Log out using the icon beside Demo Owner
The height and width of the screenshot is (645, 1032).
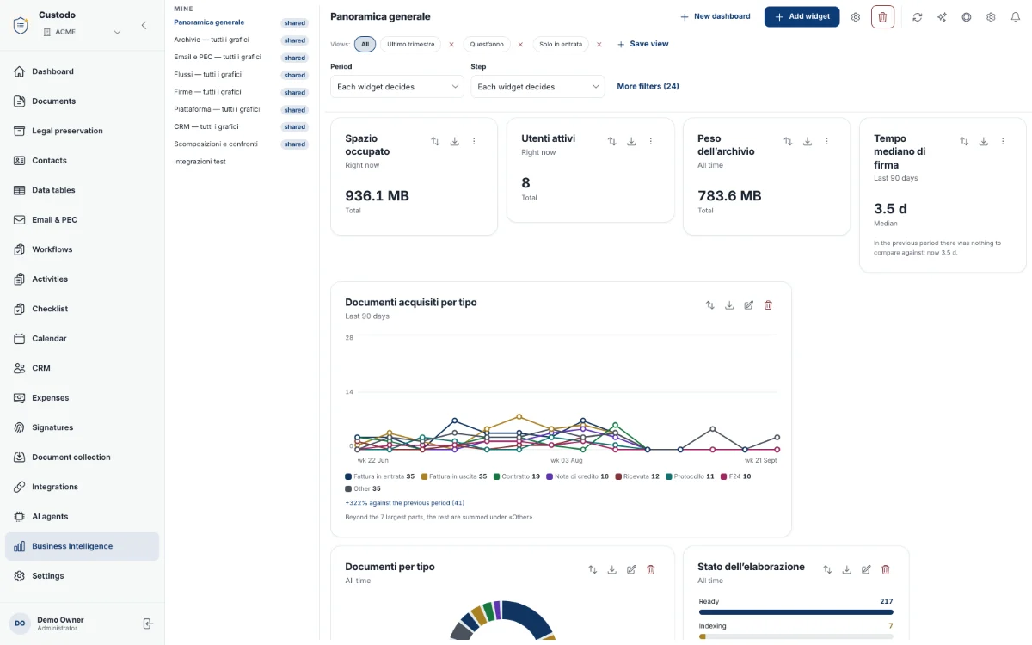coord(148,623)
